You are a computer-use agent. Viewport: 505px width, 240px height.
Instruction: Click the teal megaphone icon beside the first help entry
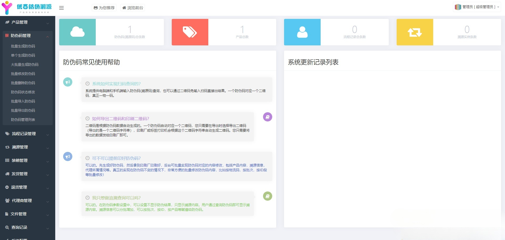[x=68, y=82]
